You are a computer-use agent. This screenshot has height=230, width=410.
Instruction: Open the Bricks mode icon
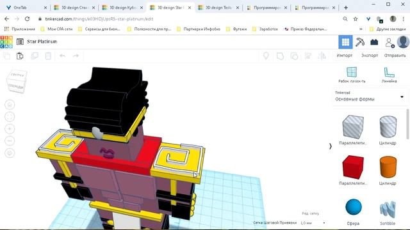click(374, 42)
